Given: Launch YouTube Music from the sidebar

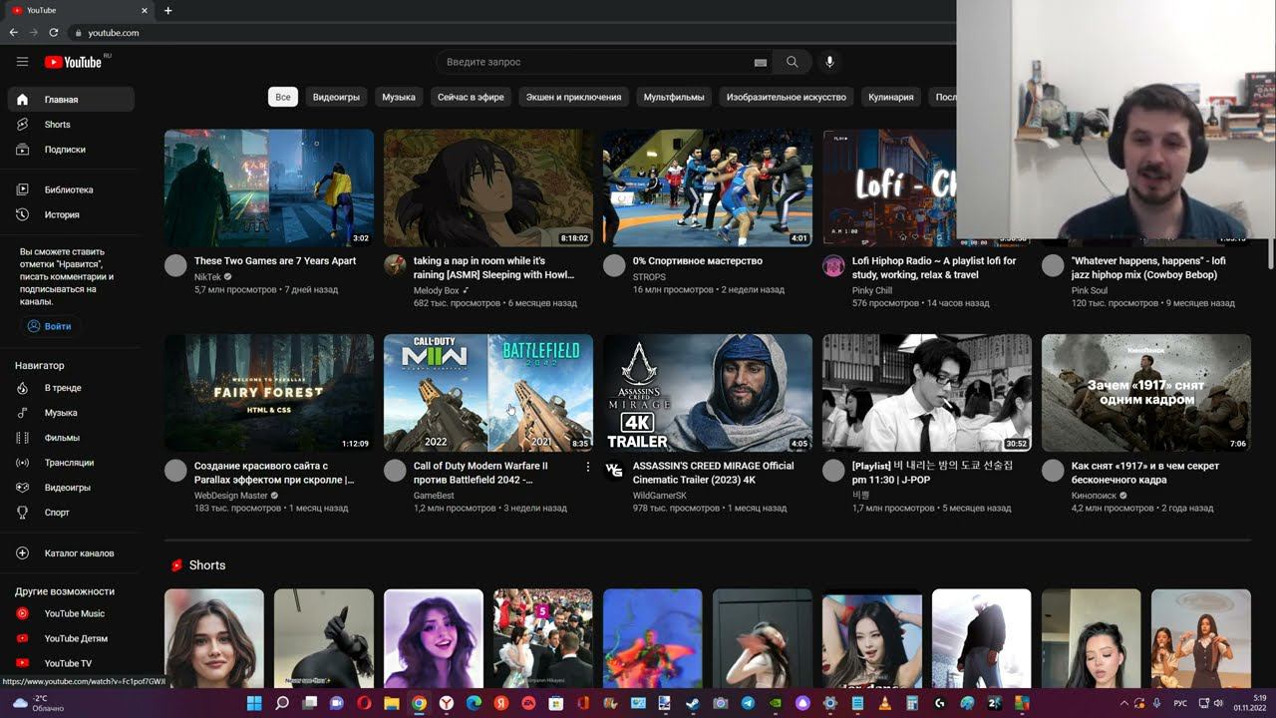Looking at the screenshot, I should click(x=70, y=613).
